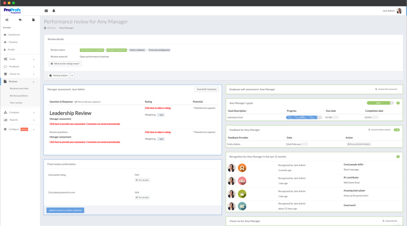Click the green crown recognition badge
The image size is (407, 226).
[242, 193]
